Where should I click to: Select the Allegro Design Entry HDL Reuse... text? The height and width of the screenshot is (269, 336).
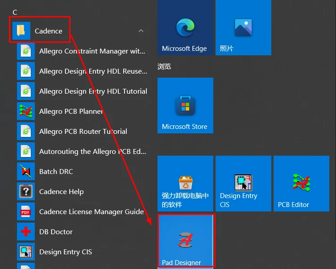point(93,71)
